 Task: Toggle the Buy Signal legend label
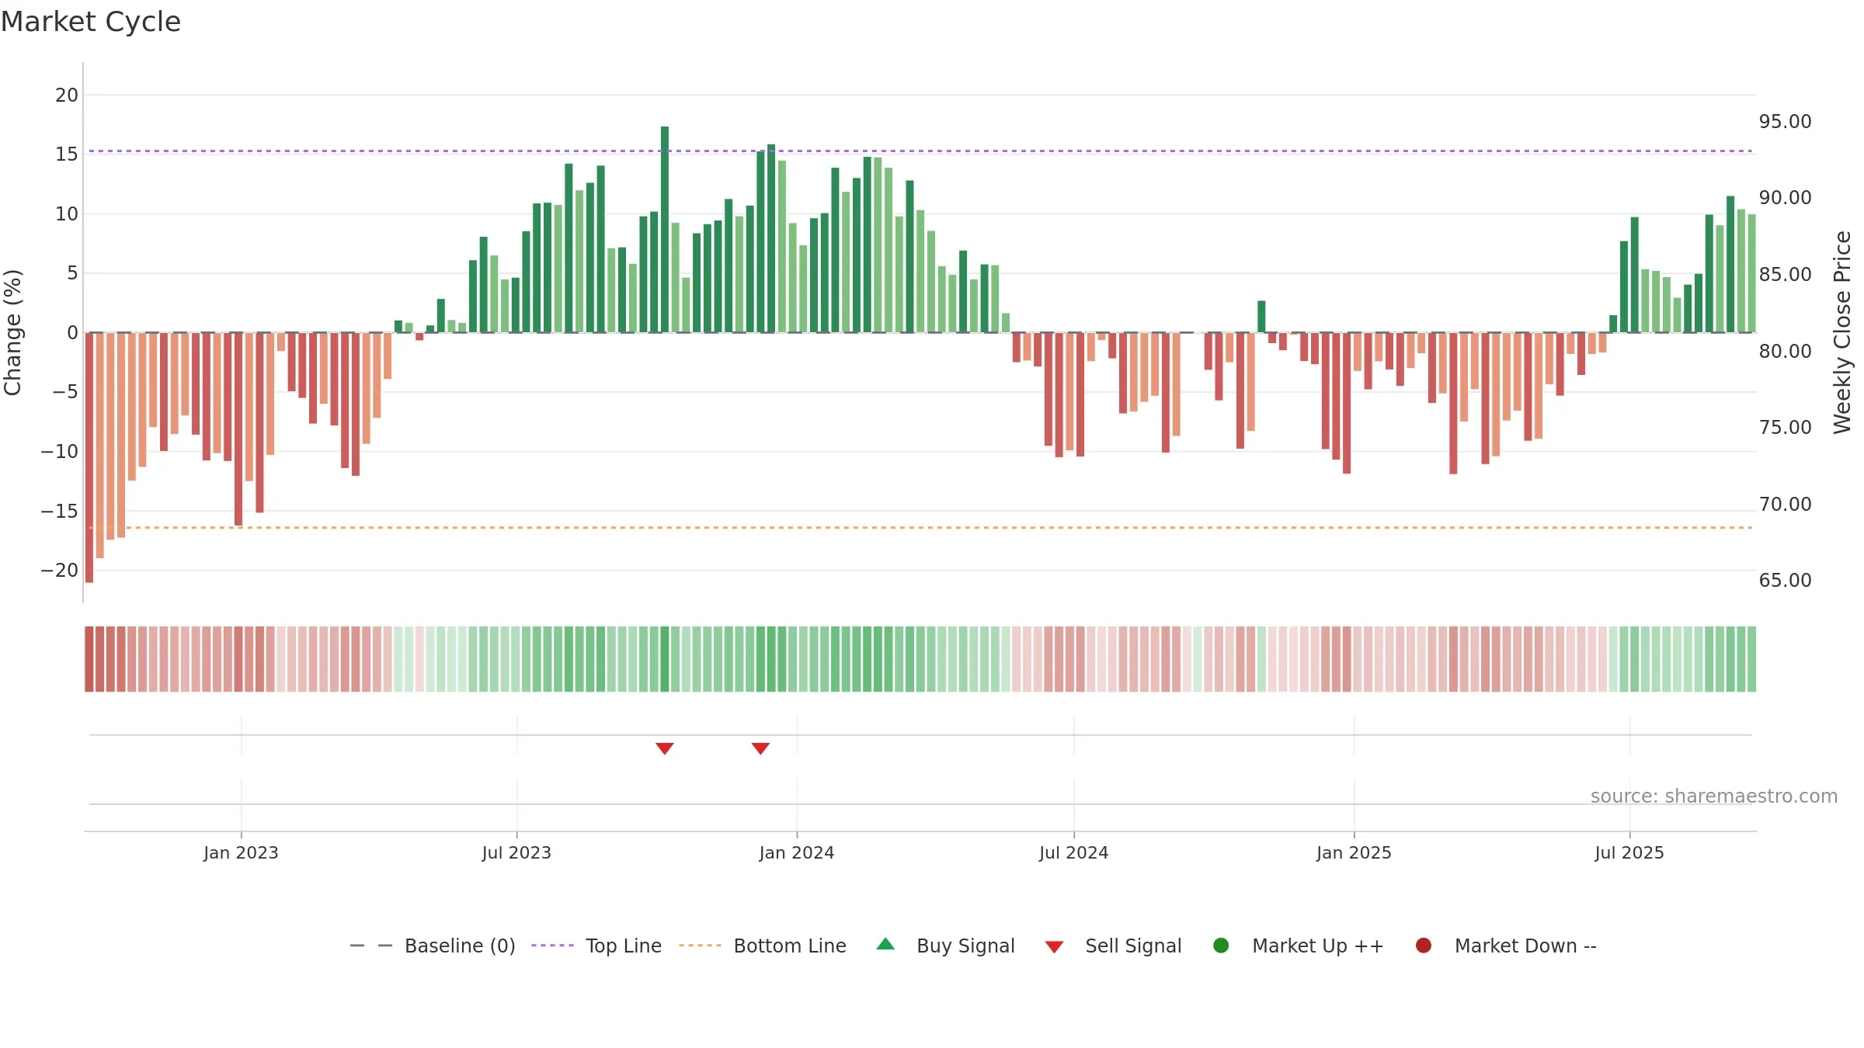click(x=965, y=946)
